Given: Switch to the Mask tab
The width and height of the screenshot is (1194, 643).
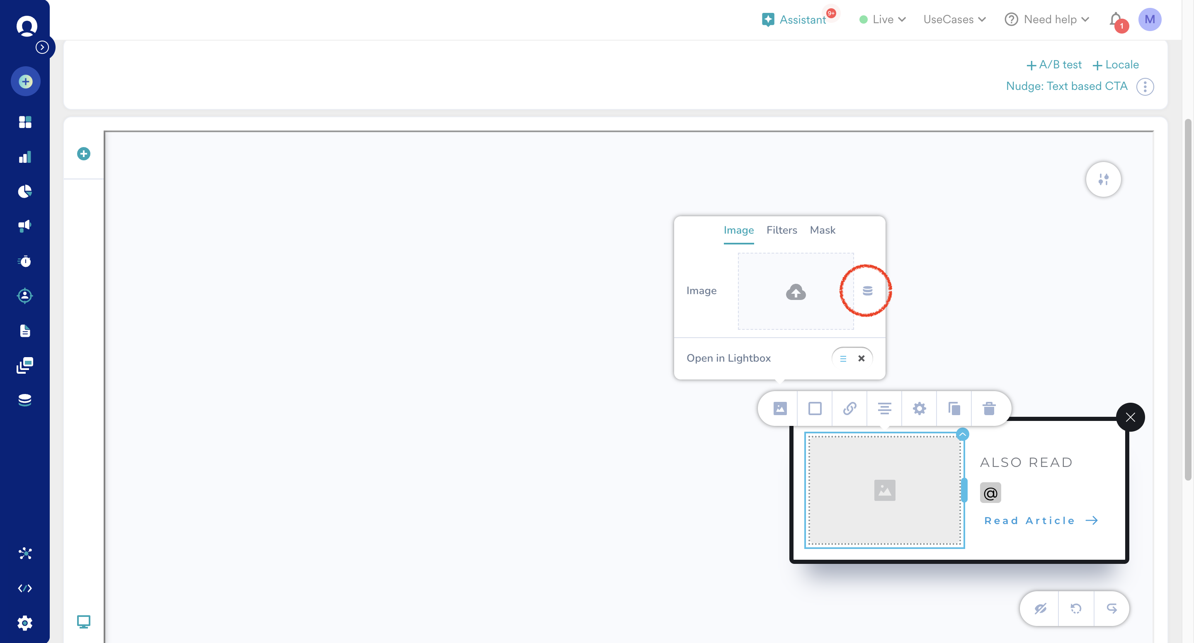Looking at the screenshot, I should [822, 230].
